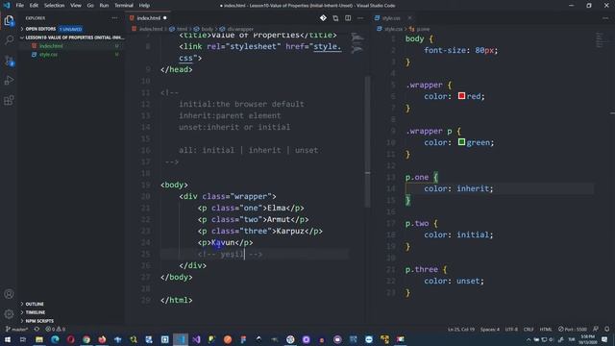This screenshot has width=615, height=346.
Task: Click Port: 5500 Live Server in status bar
Action: point(573,329)
